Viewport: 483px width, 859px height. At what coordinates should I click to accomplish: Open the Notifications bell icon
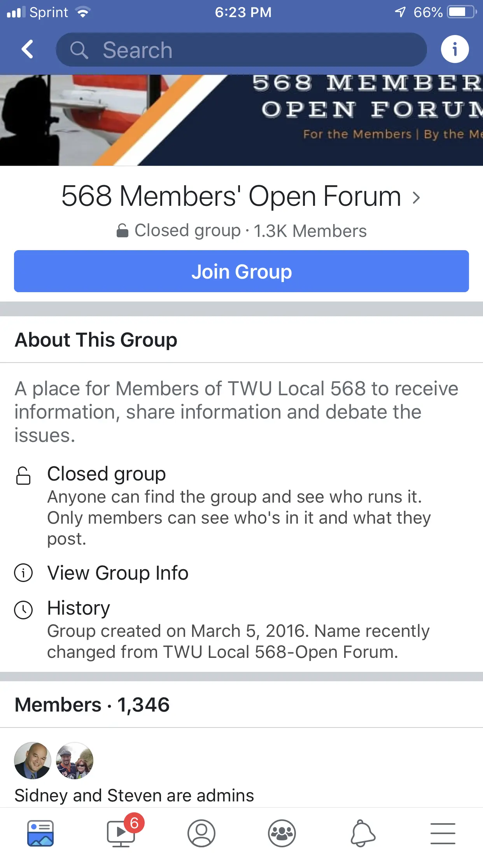click(362, 833)
